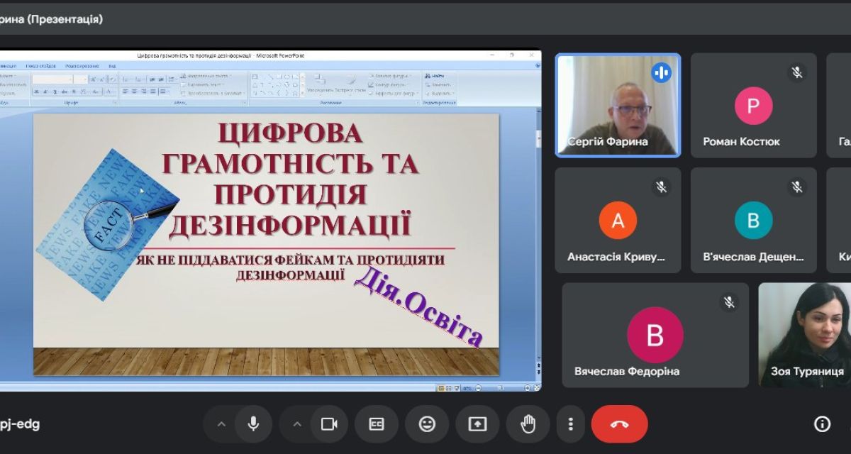Open the Вид tab in PowerPoint ribbon
The image size is (851, 454).
pyautogui.click(x=112, y=66)
